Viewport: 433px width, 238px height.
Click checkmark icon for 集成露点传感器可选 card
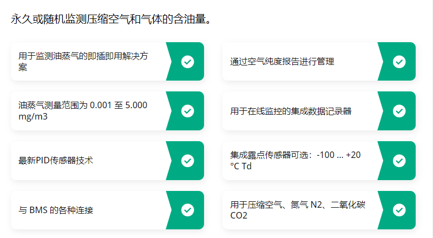(x=399, y=161)
